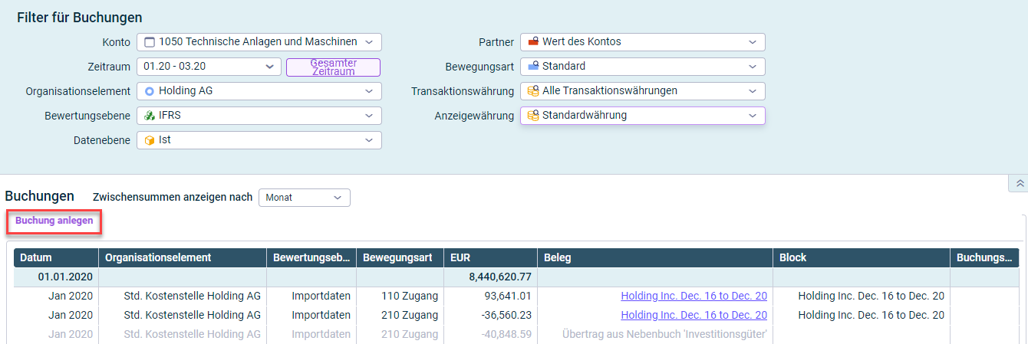
Task: Open first Holding Inc. Dec. 16 to Dec. 20 link
Action: tap(694, 296)
